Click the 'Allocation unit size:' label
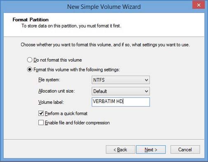This screenshot has width=208, height=162. (x=56, y=91)
